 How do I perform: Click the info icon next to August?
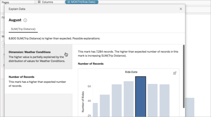[x=25, y=20]
